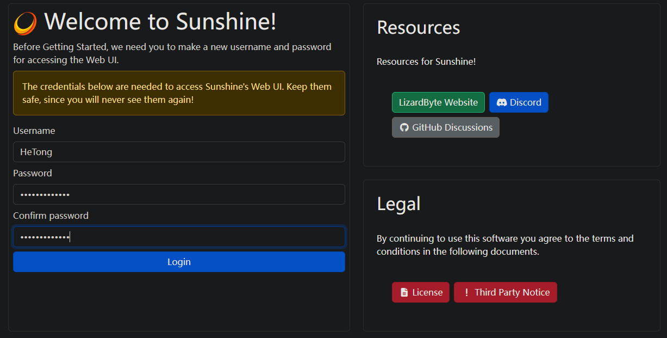667x338 pixels.
Task: Click the Legal panel heading
Action: point(398,204)
